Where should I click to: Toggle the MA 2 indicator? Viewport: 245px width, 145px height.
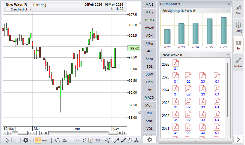(149, 12)
